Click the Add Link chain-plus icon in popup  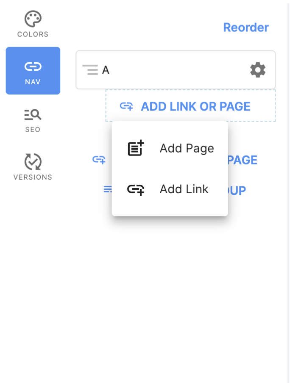tap(136, 189)
